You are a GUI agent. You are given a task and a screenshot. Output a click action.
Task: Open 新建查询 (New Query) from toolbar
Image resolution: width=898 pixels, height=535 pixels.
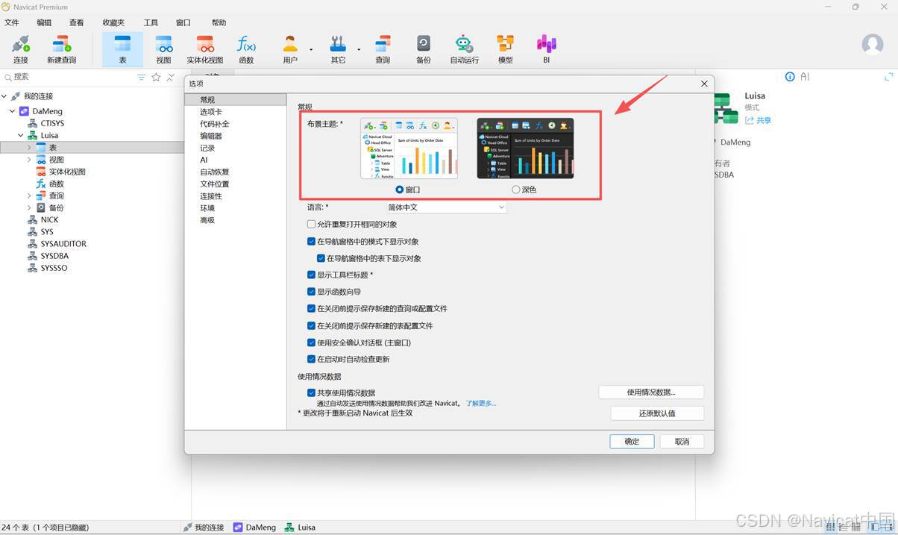pos(62,49)
